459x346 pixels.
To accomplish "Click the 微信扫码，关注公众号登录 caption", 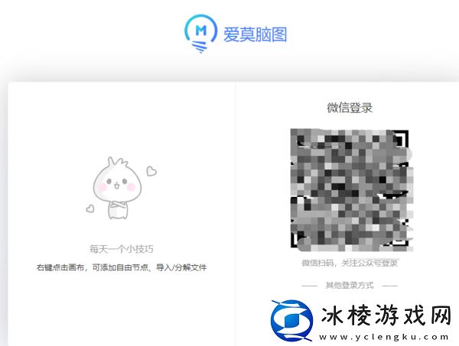I will (x=350, y=263).
